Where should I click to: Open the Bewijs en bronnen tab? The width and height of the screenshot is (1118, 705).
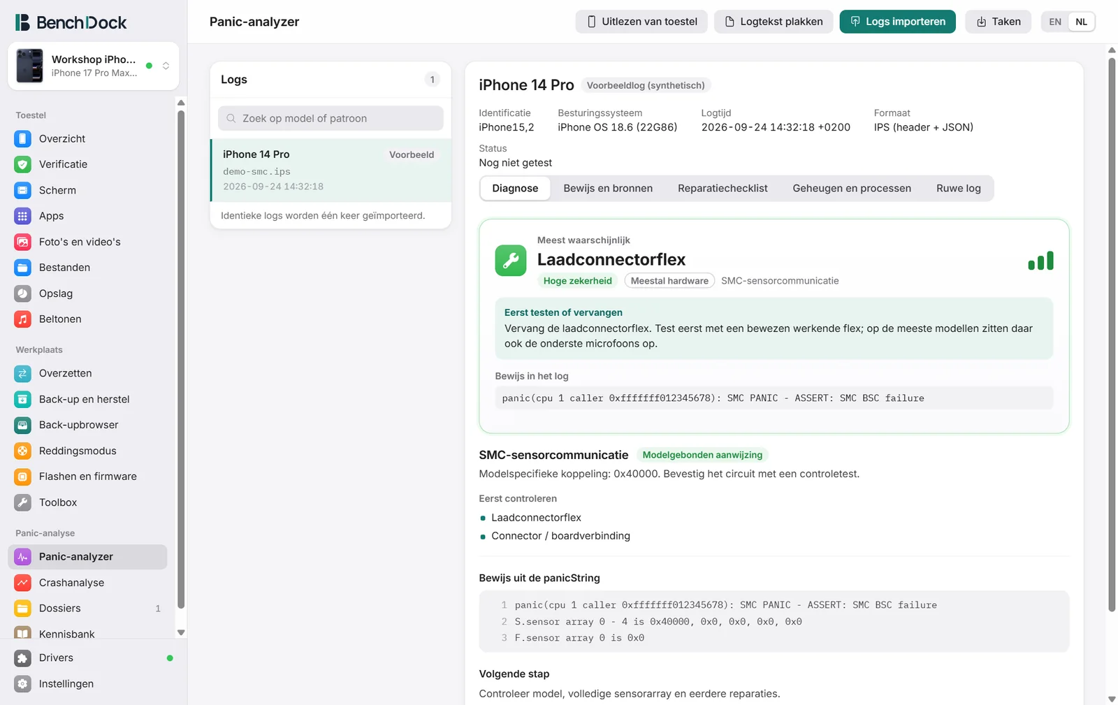[608, 188]
